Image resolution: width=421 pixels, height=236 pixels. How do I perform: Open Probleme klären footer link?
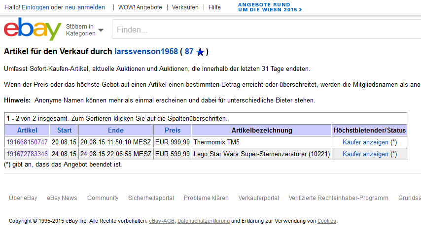point(206,198)
